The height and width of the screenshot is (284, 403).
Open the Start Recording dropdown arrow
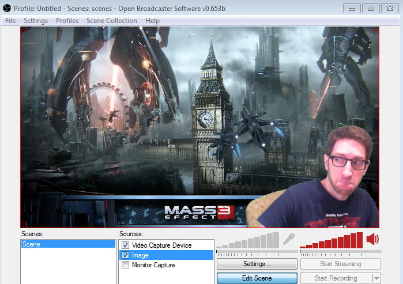376,278
